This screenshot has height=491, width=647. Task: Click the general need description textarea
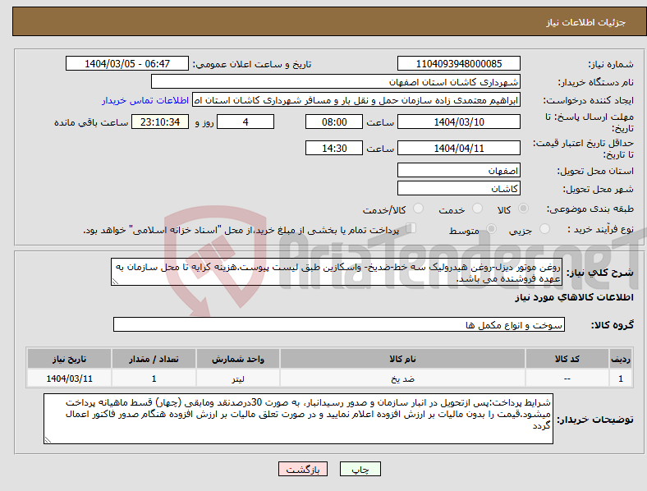(x=337, y=273)
